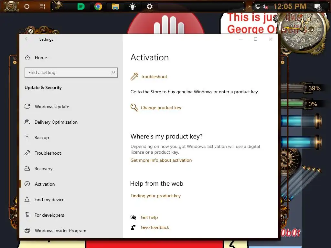Click the Settings window title text
The height and width of the screenshot is (248, 331).
click(x=46, y=39)
